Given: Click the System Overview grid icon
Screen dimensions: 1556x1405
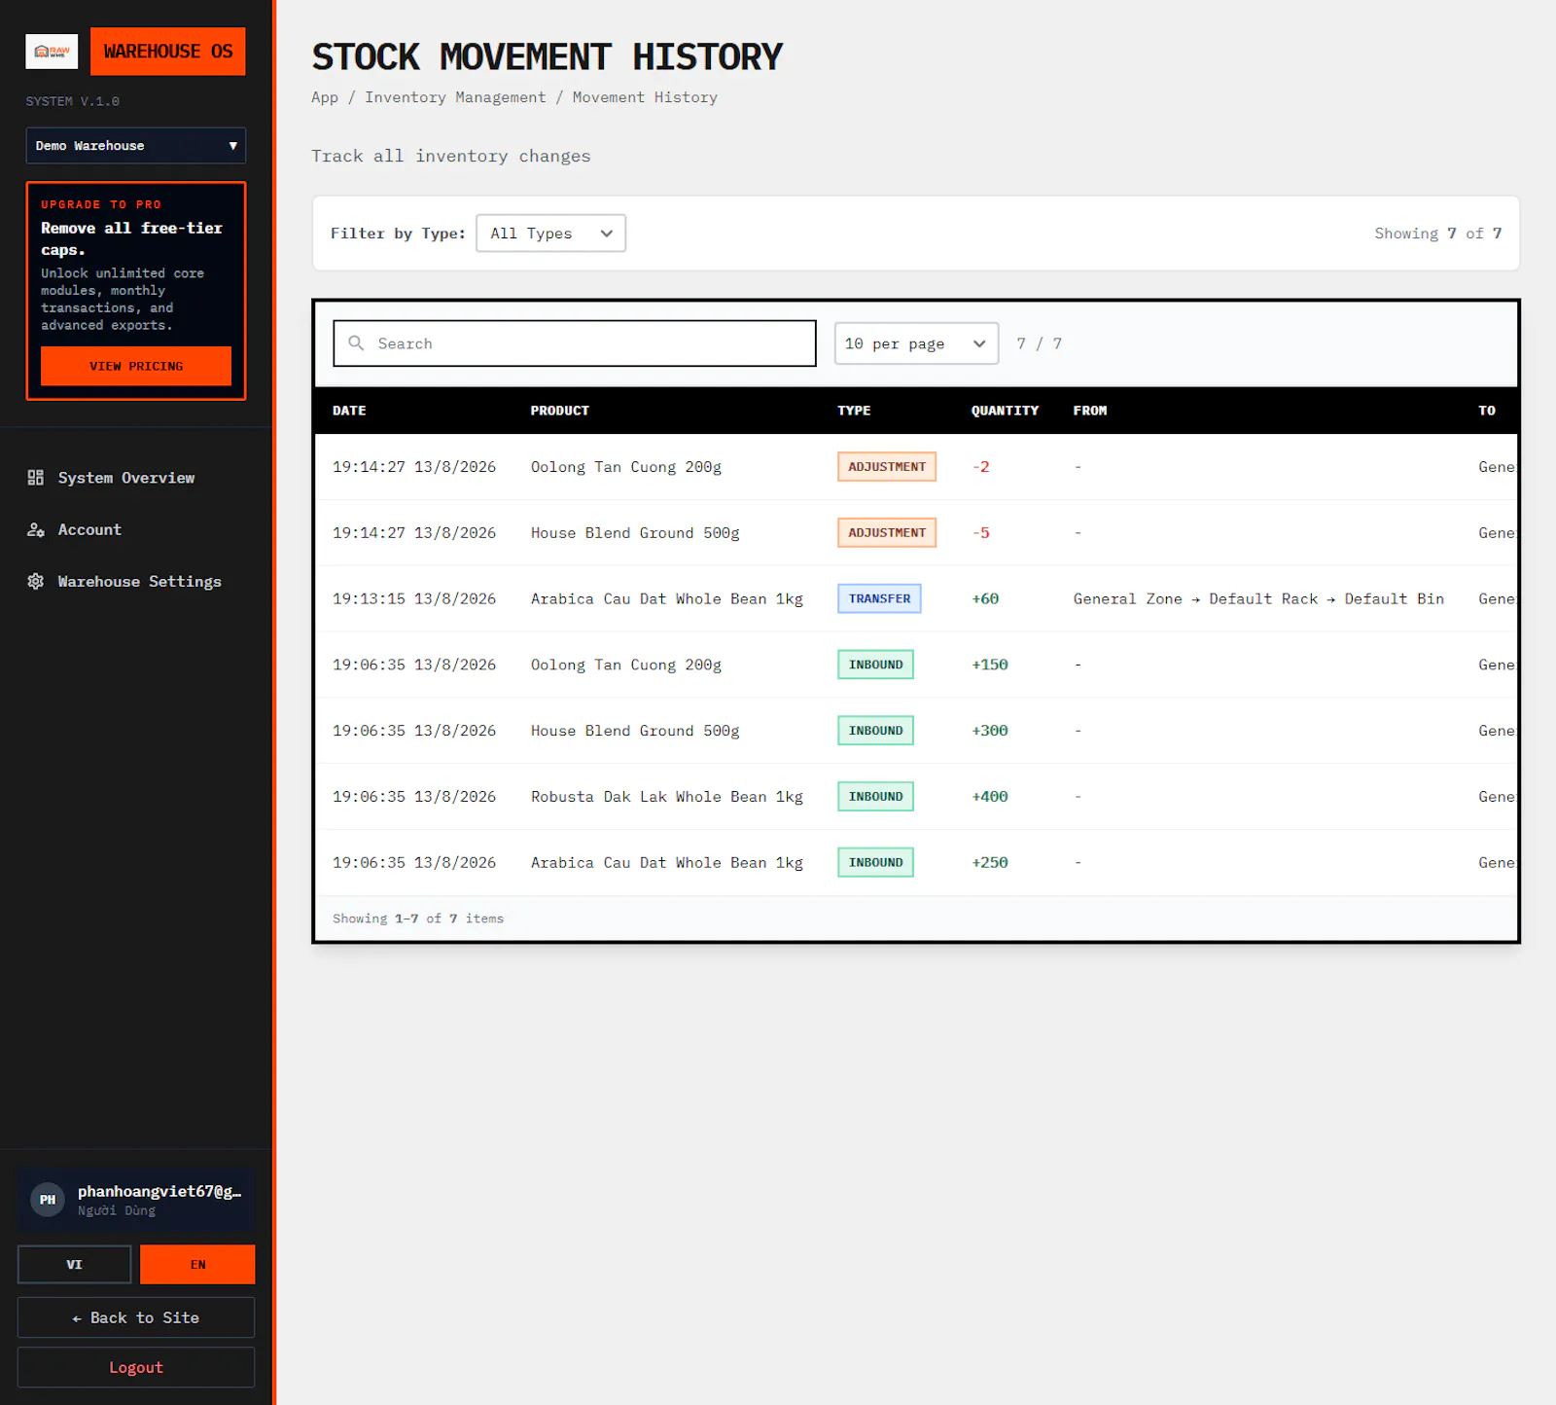Looking at the screenshot, I should pyautogui.click(x=36, y=478).
